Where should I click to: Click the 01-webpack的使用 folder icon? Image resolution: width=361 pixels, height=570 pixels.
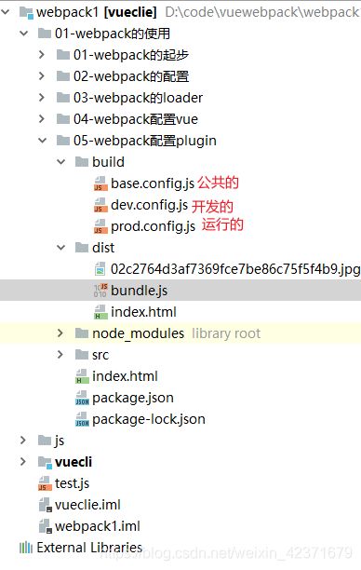[45, 34]
